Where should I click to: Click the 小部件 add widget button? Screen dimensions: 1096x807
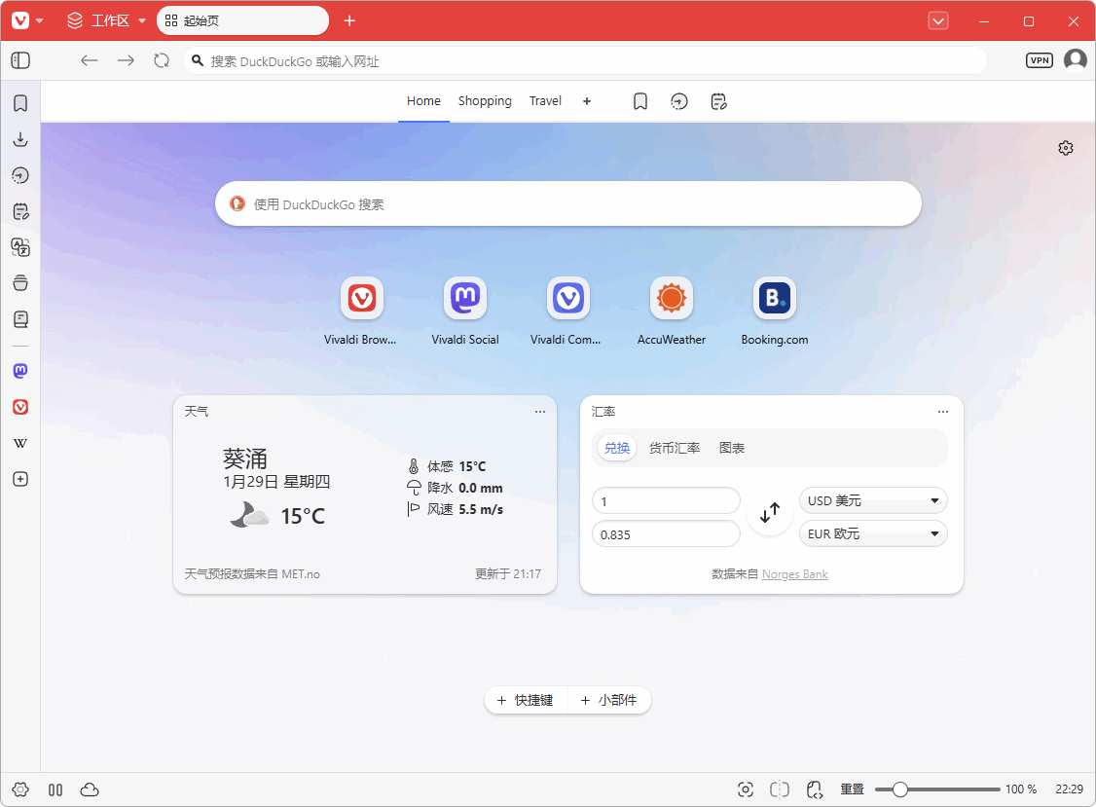pos(609,700)
